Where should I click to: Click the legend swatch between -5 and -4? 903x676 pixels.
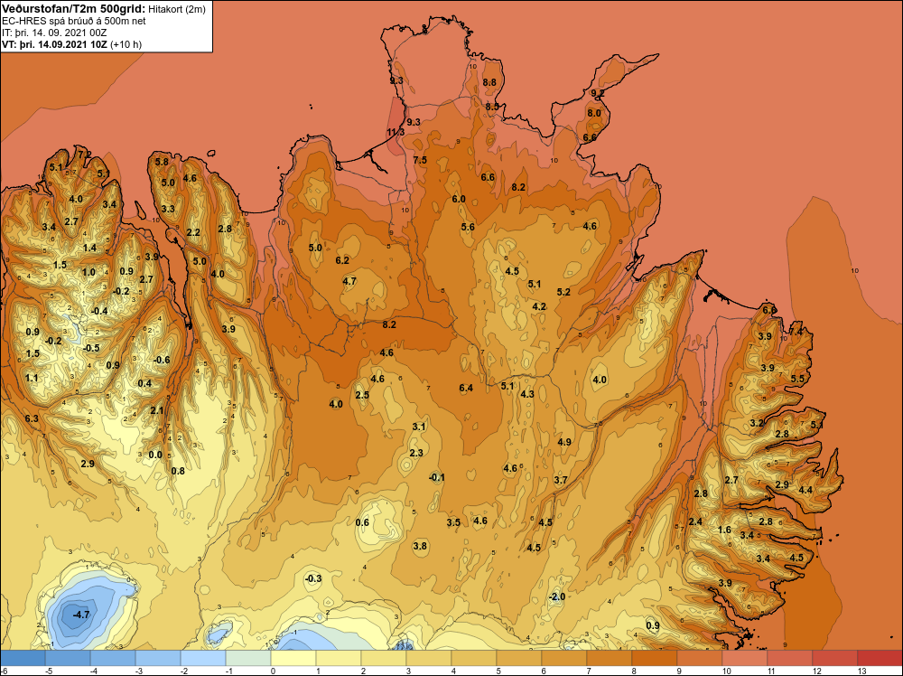tap(68, 658)
